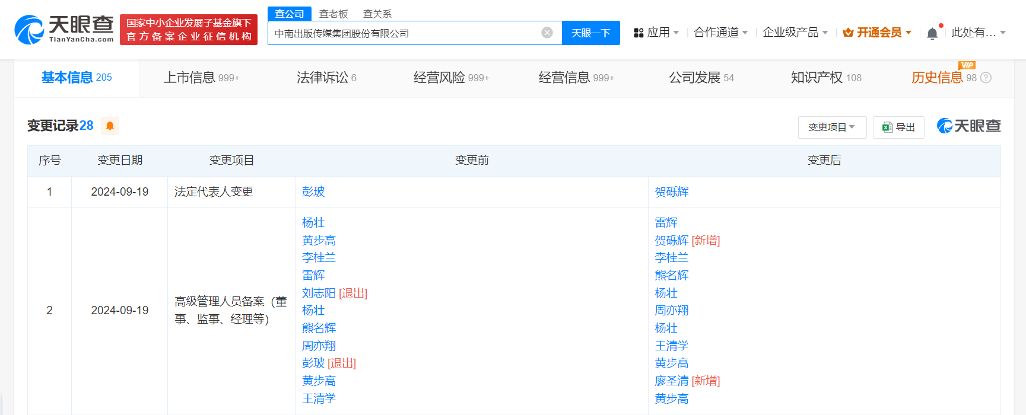This screenshot has width=1026, height=415.
Task: Expand the 企业级产品 dropdown
Action: [x=795, y=33]
